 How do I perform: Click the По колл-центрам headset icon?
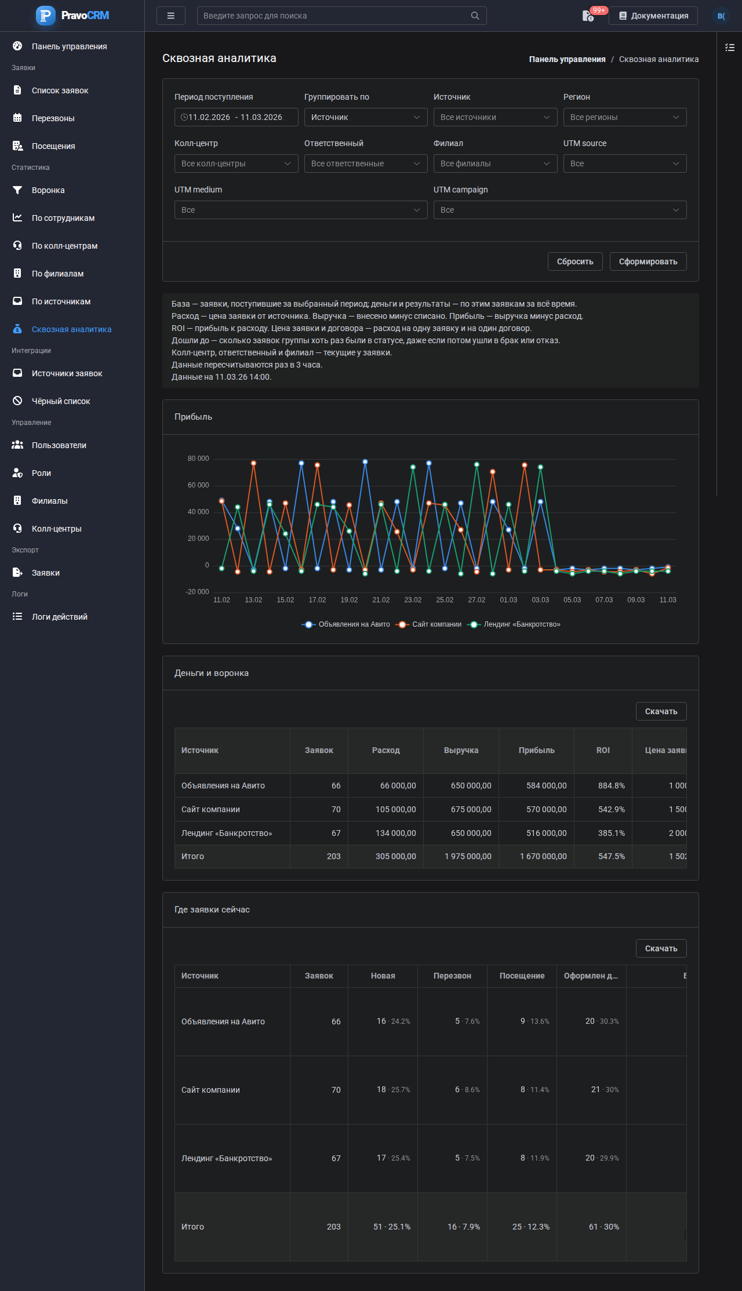click(x=17, y=245)
